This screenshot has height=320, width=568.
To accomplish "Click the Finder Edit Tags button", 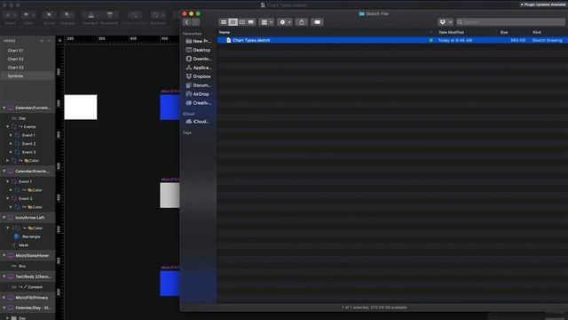I will [x=317, y=22].
